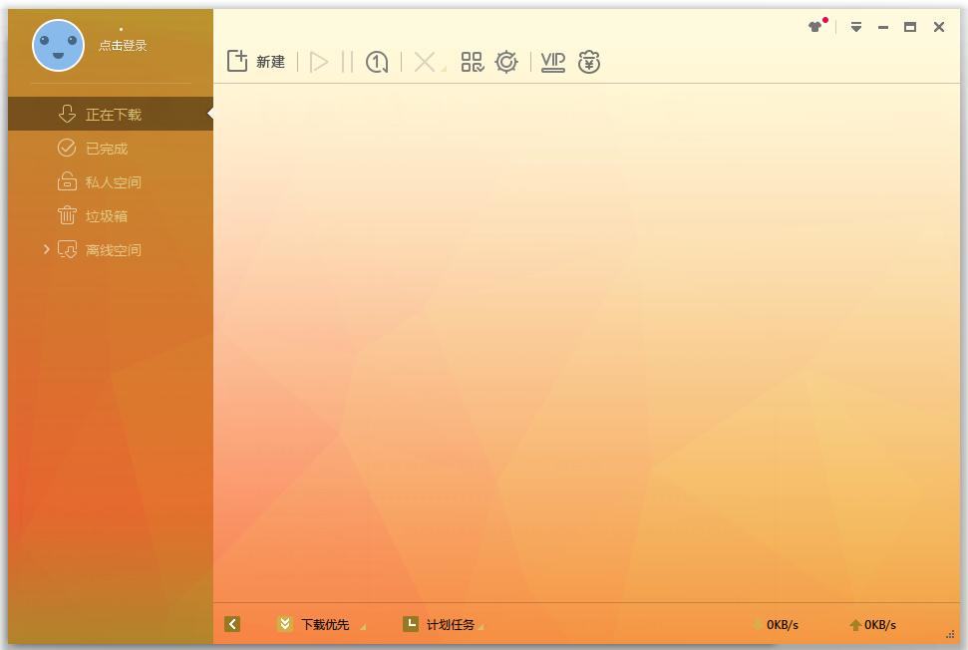Collapse the sidebar with the left arrow button
Screen dimensions: 968x650
pyautogui.click(x=232, y=624)
